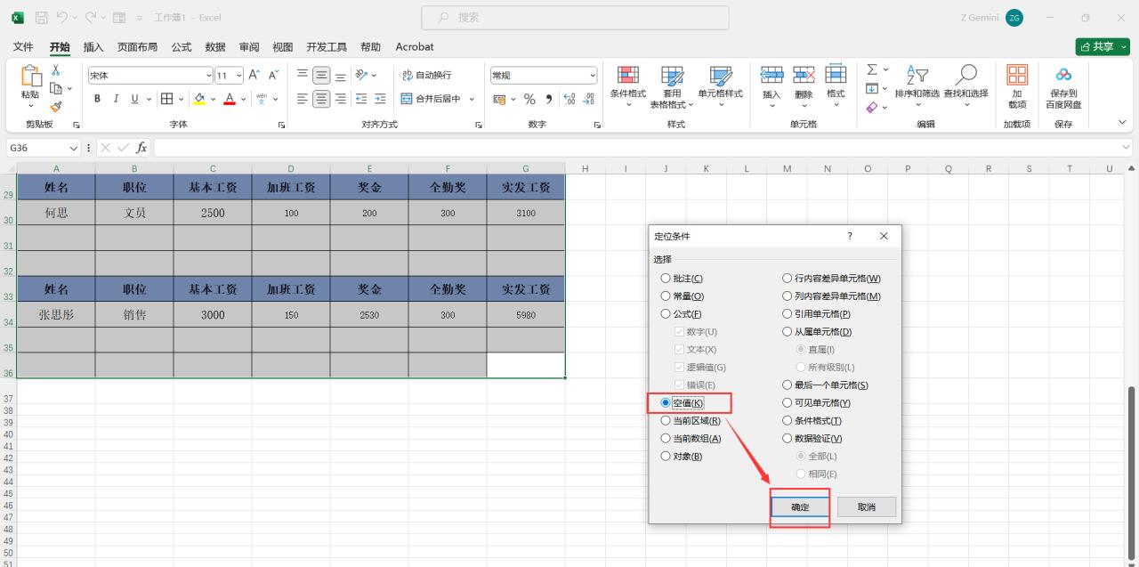Click the Cut scissors icon
Screen dimensions: 1139x567
[x=55, y=69]
